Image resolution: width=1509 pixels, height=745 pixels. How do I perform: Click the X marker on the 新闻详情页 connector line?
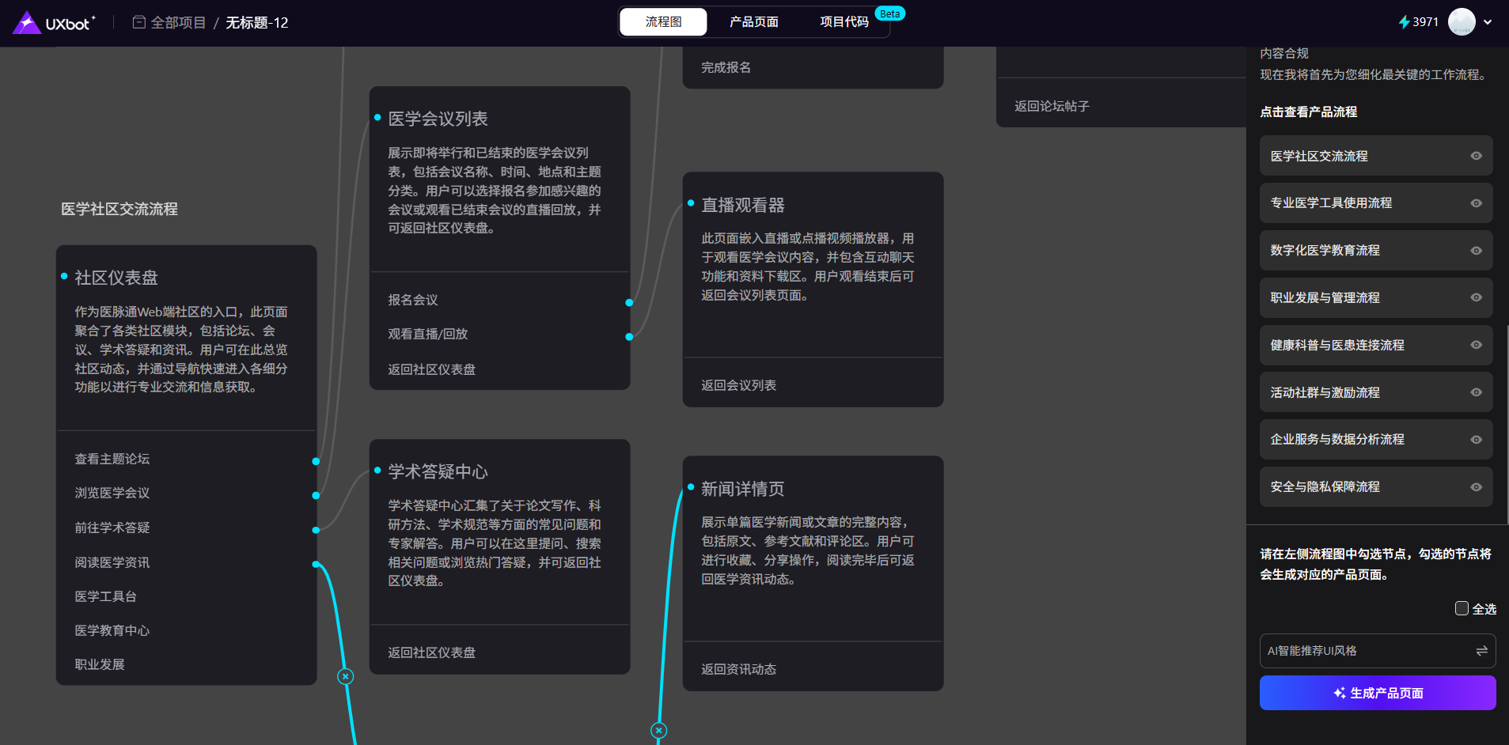point(659,730)
